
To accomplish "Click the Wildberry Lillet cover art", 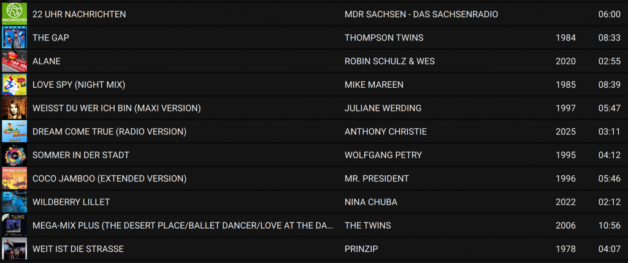I will coord(13,202).
